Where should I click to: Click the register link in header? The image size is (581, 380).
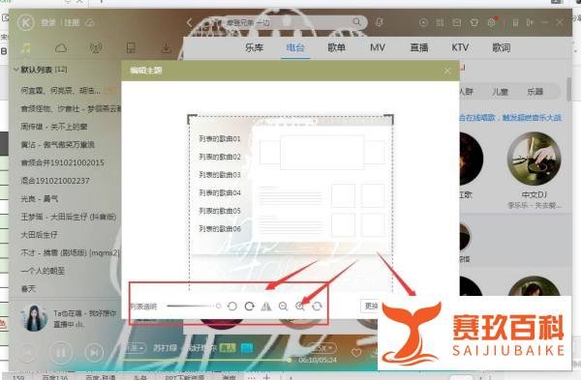point(72,23)
